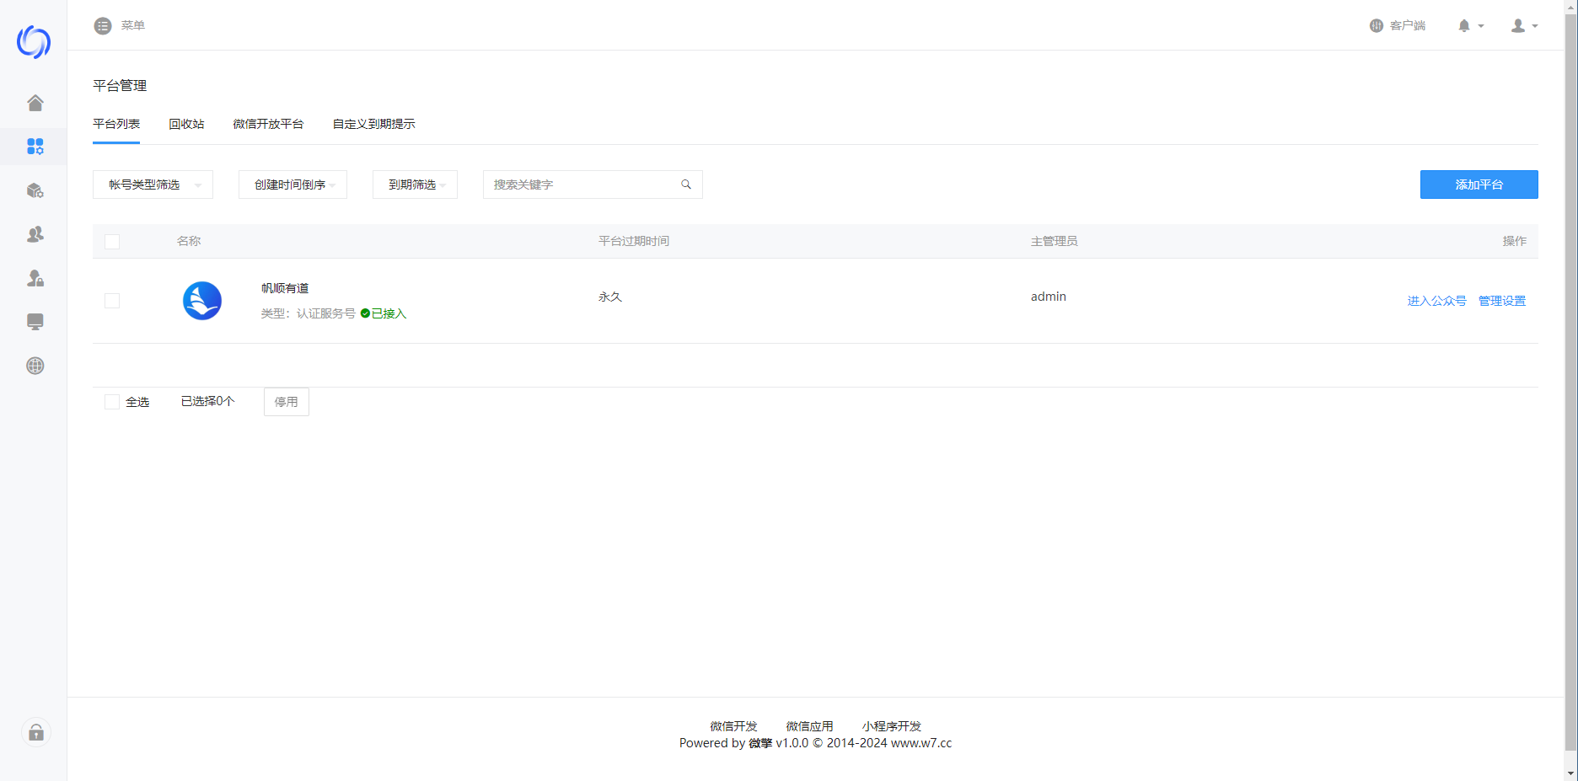
Task: Expand the user account dropdown arrow
Action: click(x=1535, y=26)
